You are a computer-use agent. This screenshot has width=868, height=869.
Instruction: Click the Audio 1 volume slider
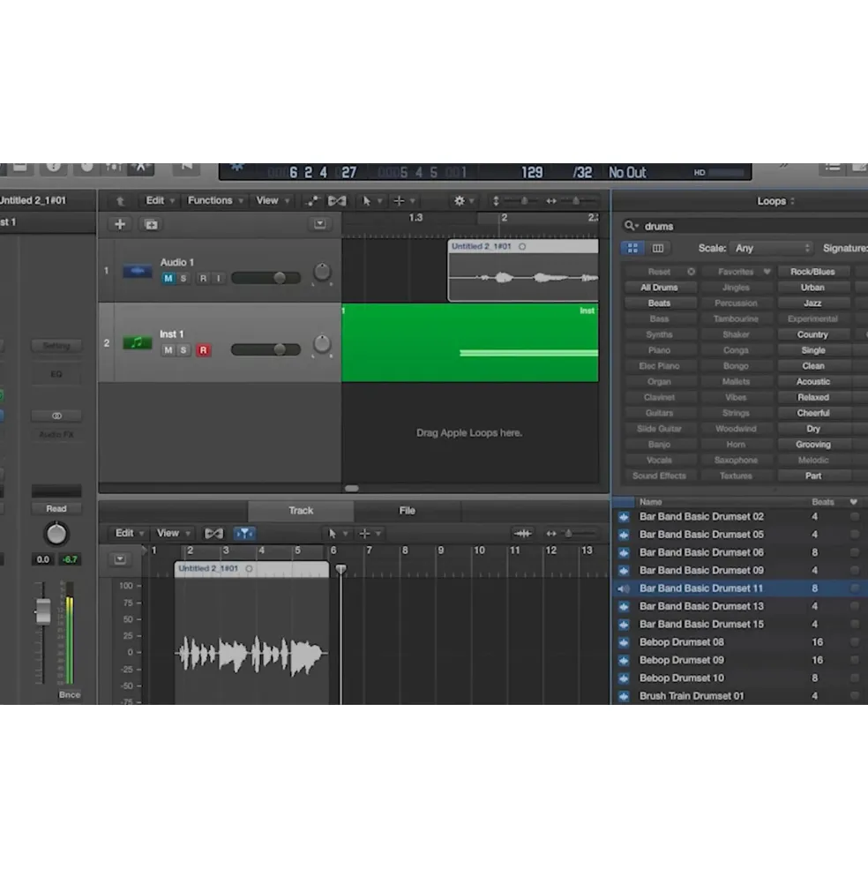tap(266, 278)
